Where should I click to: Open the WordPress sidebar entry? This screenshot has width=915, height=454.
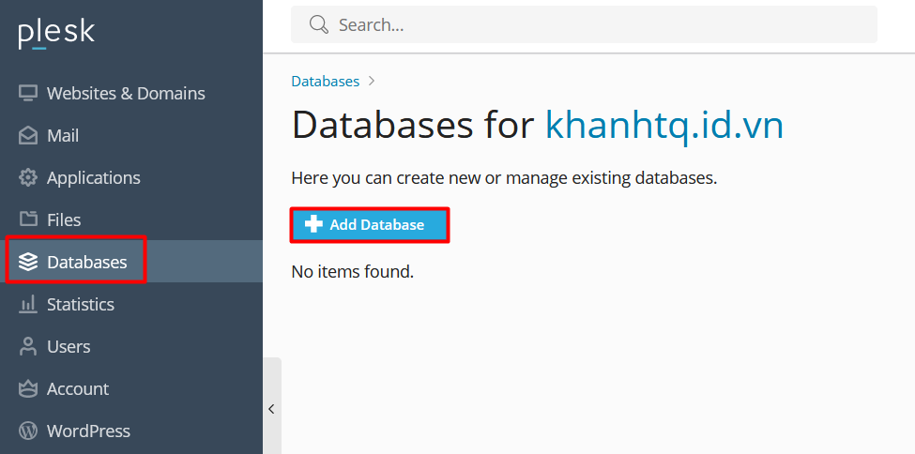pos(88,431)
